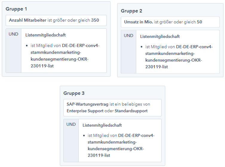The height and width of the screenshot is (167, 225).
Task: Click the Gruppe 3 heading
Action: (74, 93)
